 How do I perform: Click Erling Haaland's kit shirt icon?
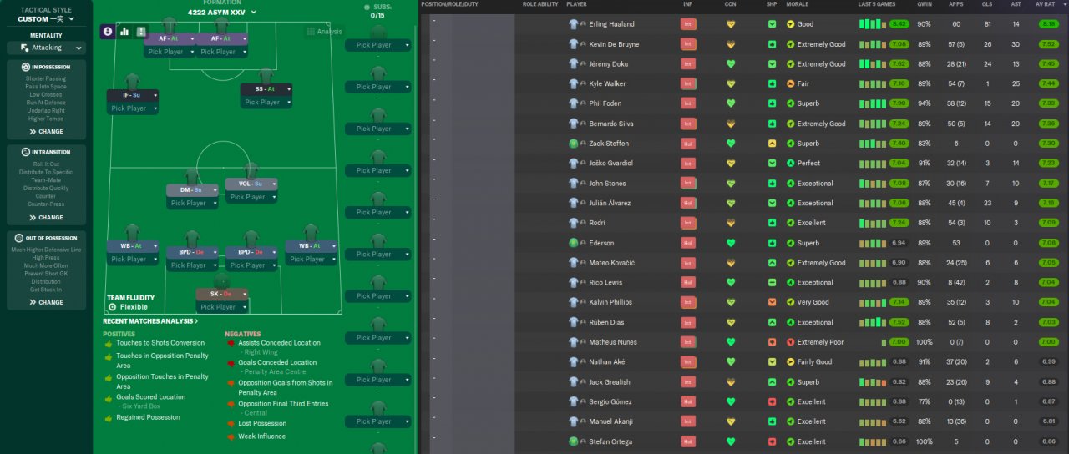(x=573, y=24)
